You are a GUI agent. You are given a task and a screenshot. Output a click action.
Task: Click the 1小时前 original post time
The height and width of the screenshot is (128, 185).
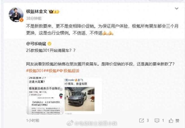[x=33, y=120]
